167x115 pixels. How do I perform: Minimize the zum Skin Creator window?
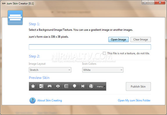click(145, 3)
